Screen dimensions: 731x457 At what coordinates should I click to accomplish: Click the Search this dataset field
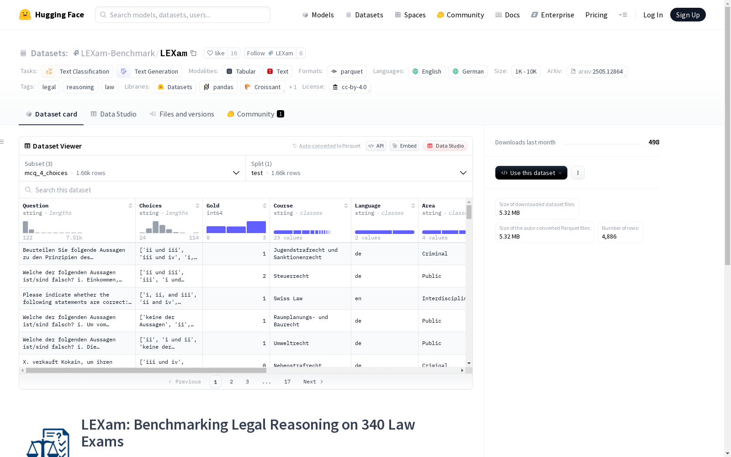coord(246,190)
